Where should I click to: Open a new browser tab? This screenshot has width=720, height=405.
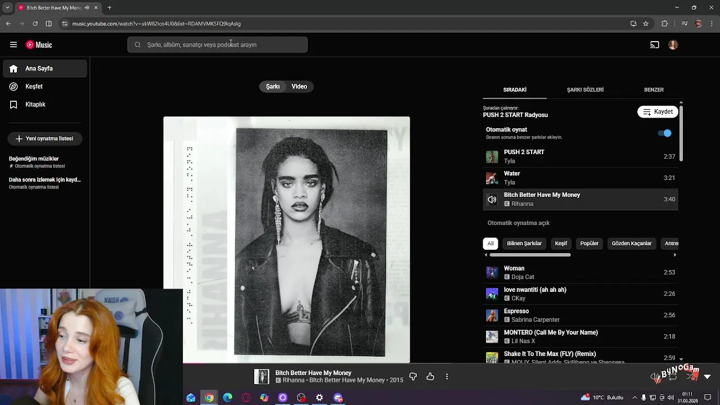[109, 8]
